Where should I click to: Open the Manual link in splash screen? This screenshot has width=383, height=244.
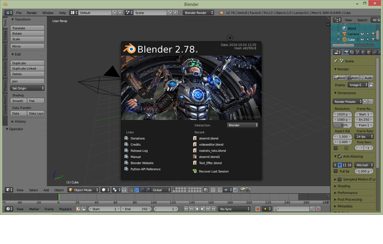pyautogui.click(x=136, y=157)
